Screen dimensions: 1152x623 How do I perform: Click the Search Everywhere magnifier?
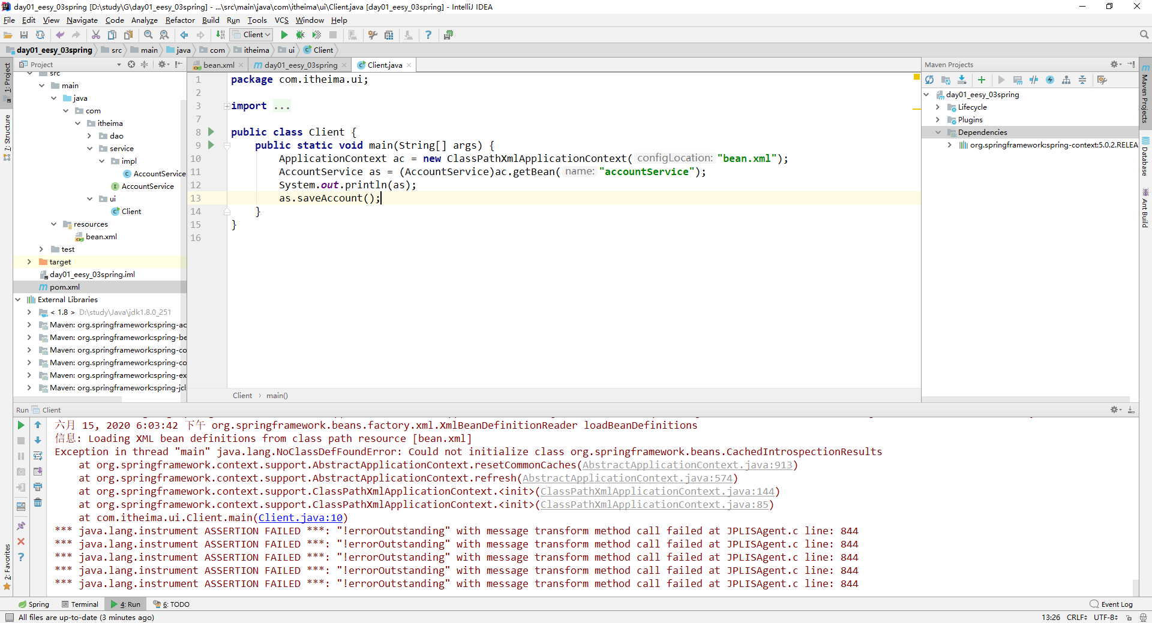click(x=1144, y=35)
